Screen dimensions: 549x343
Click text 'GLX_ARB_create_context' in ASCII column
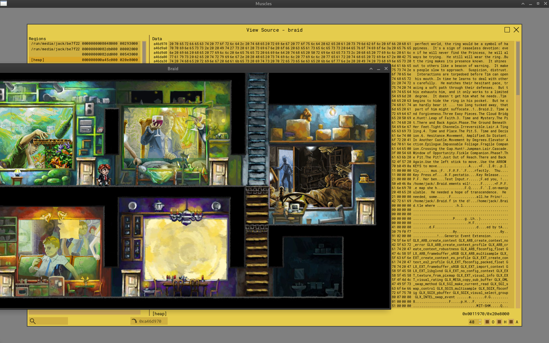coord(435,240)
